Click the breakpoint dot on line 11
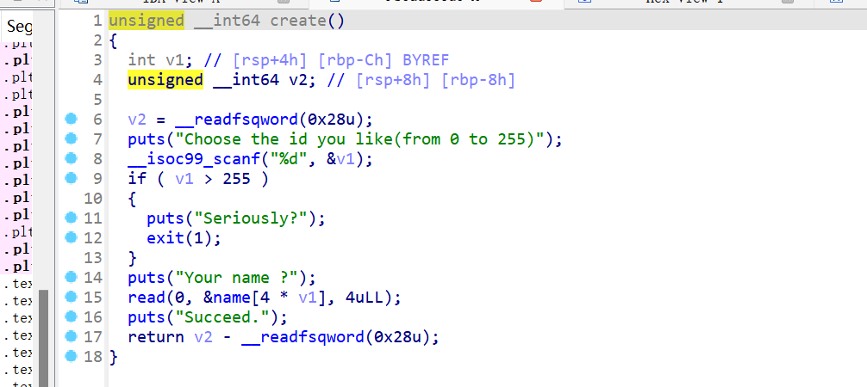This screenshot has height=387, width=867. [x=72, y=218]
